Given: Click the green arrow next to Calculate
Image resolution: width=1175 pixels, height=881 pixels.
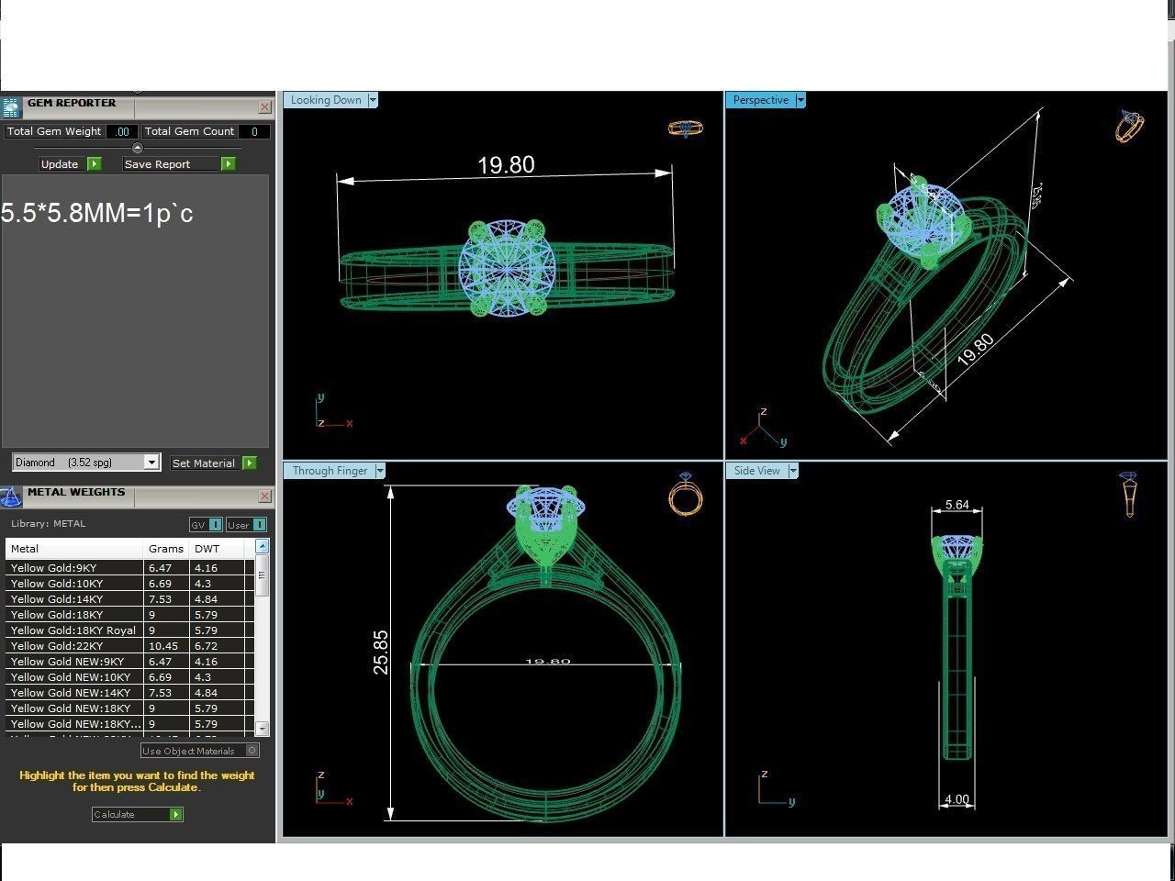Looking at the screenshot, I should click(175, 814).
